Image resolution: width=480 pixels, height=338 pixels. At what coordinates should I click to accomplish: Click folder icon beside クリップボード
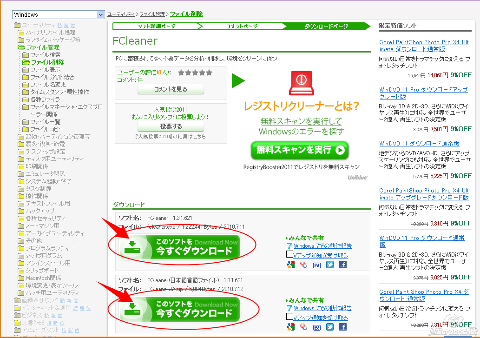(x=21, y=271)
